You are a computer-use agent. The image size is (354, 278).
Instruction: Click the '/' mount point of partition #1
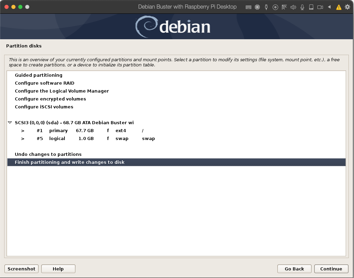click(142, 130)
